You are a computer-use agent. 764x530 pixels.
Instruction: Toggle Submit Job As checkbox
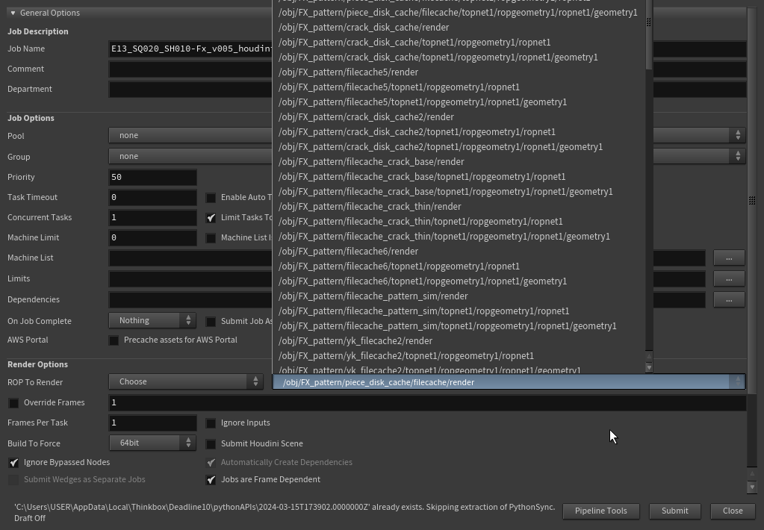(x=211, y=322)
